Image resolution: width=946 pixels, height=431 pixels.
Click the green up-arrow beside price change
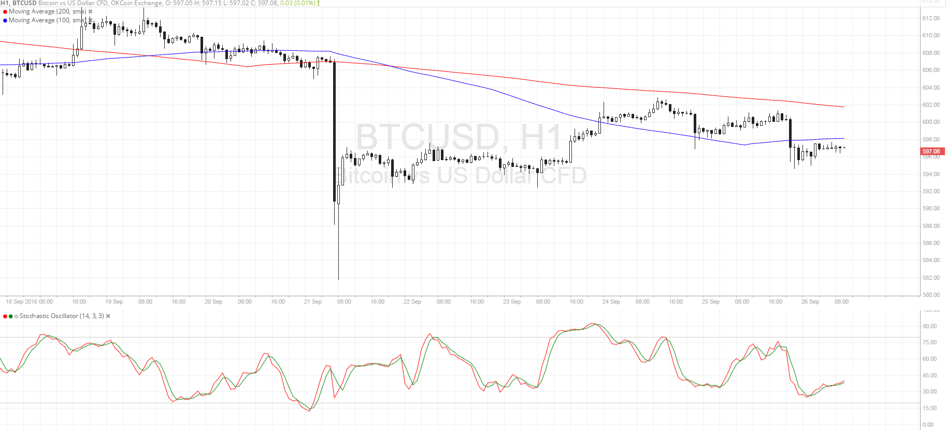[319, 3]
